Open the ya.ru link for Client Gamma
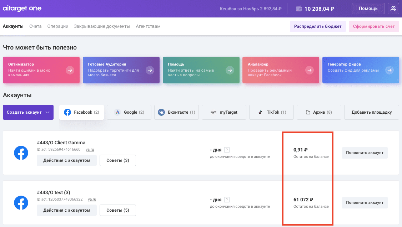The height and width of the screenshot is (227, 402). (x=90, y=149)
